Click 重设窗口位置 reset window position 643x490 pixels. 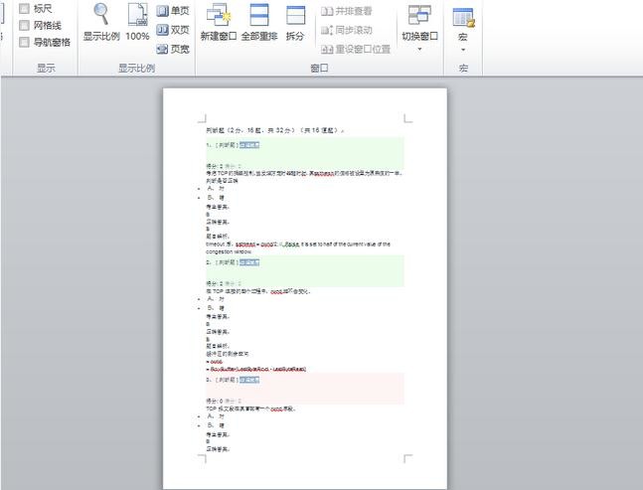click(355, 48)
